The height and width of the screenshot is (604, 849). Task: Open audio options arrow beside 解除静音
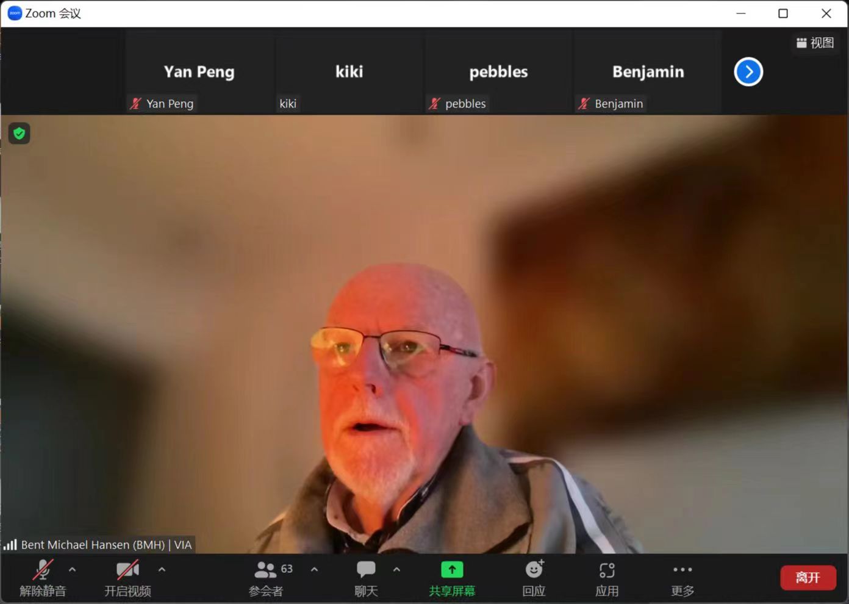tap(73, 569)
